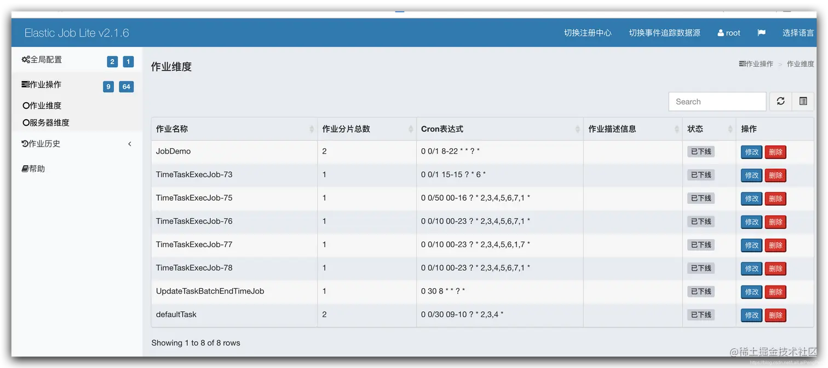828x368 pixels.
Task: Click 修改 for defaultTask
Action: coord(751,315)
